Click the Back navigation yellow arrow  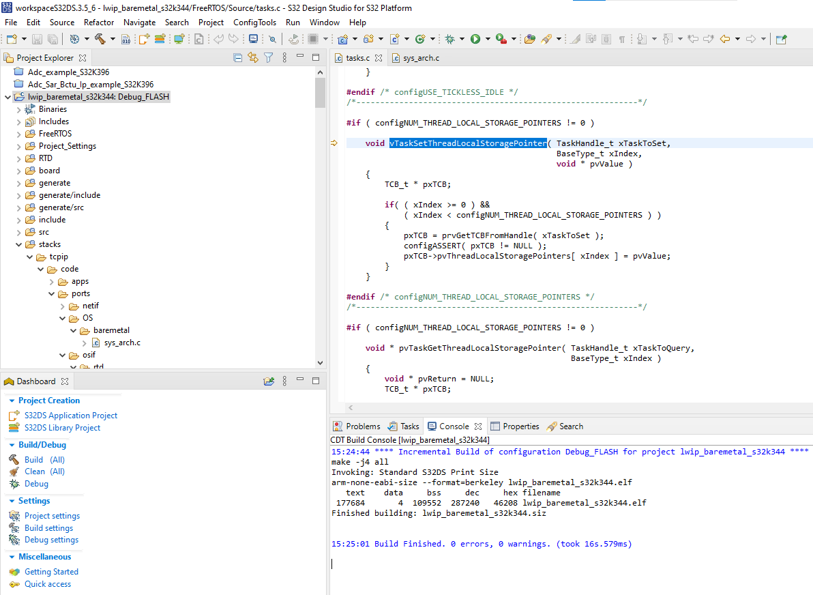coord(725,39)
